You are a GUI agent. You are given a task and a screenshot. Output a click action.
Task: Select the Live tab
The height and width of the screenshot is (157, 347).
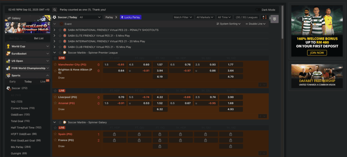click(x=43, y=82)
